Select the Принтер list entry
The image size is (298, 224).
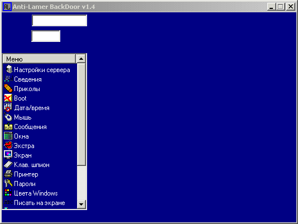tap(26, 174)
